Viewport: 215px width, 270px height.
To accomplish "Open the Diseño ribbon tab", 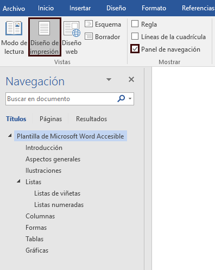I will click(116, 8).
